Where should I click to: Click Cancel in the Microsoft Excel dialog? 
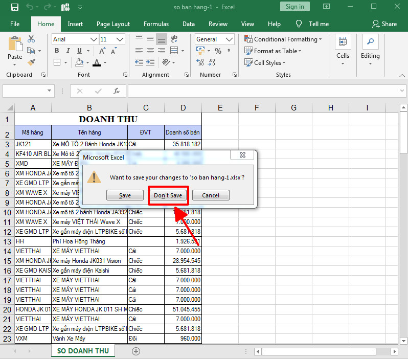211,195
